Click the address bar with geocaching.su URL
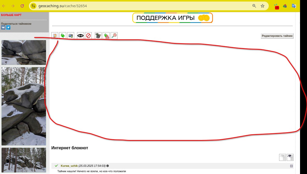 coord(142,6)
